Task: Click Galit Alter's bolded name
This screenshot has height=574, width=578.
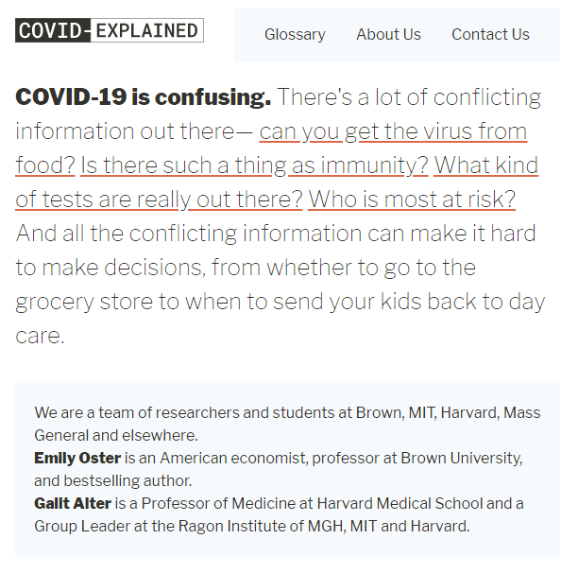Action: [x=73, y=503]
